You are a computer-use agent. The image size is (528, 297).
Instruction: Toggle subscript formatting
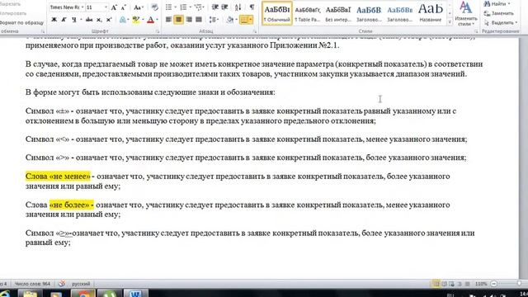click(99, 20)
